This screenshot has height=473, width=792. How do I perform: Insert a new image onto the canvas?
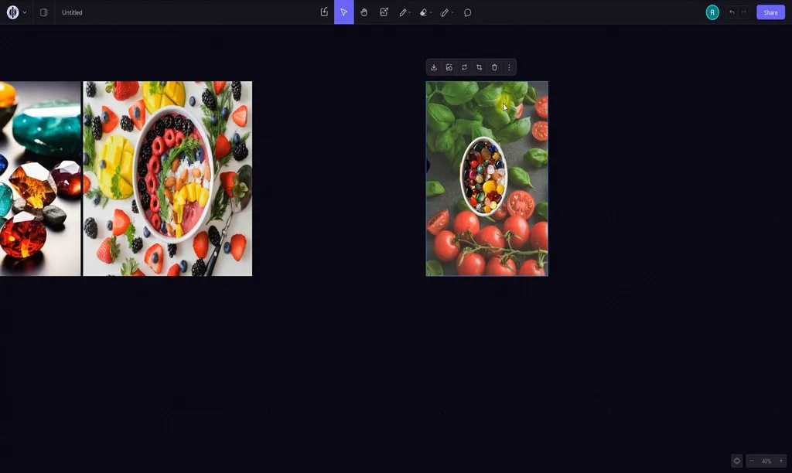click(384, 12)
